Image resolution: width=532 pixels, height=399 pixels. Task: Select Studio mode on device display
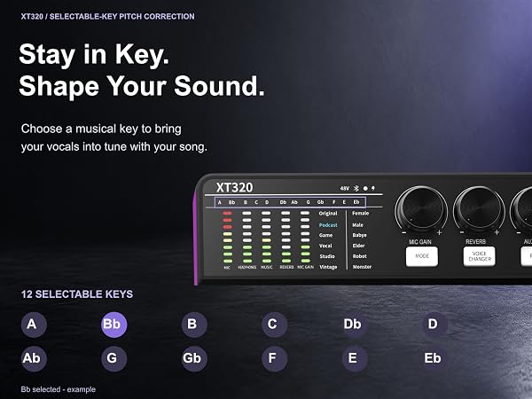pyautogui.click(x=326, y=256)
